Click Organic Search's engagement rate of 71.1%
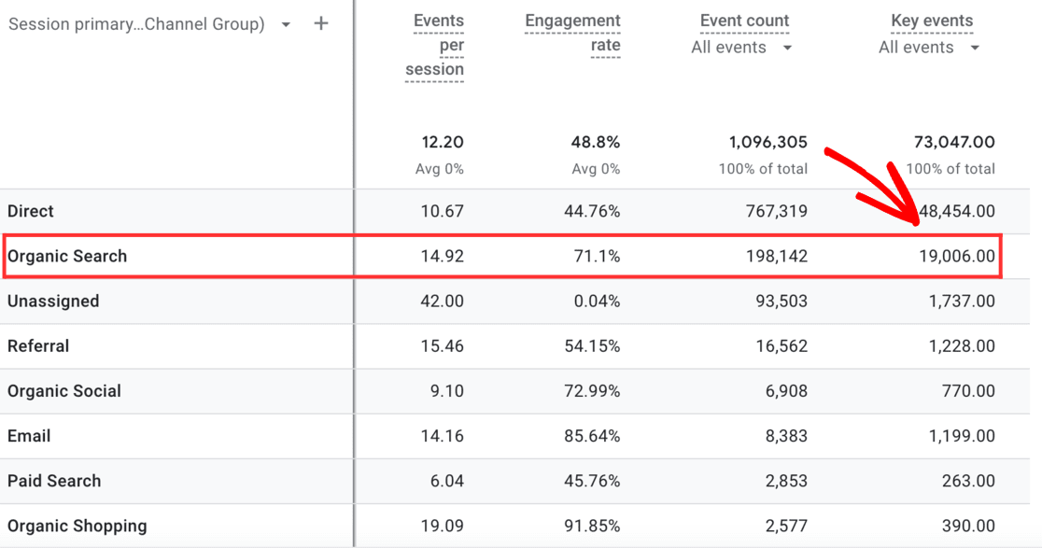 tap(597, 256)
